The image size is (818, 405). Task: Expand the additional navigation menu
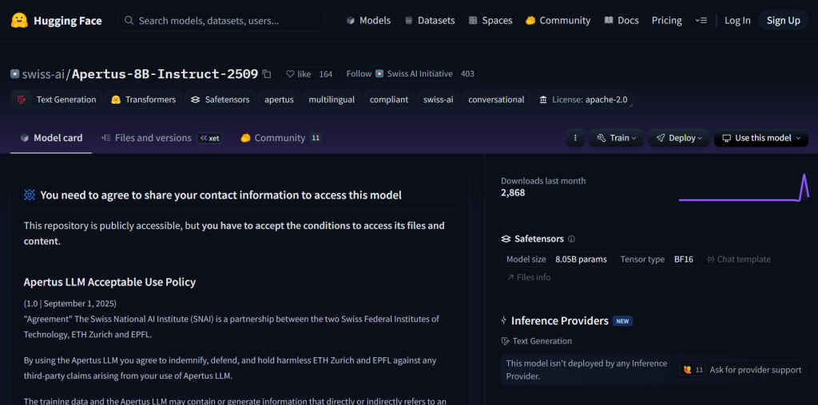tap(701, 21)
